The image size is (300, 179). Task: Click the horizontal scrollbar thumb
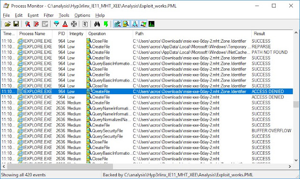[60, 166]
